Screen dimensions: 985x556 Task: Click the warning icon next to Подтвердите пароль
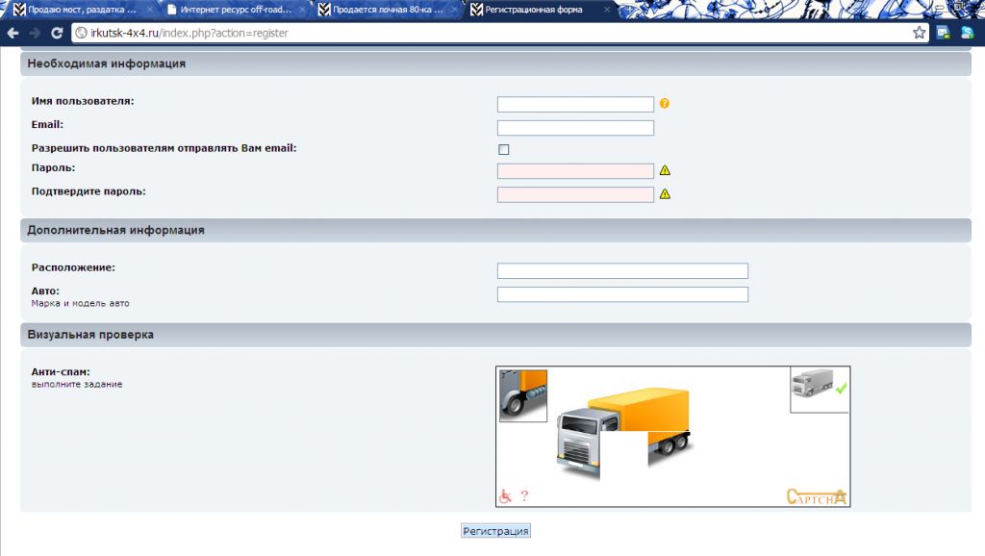[664, 194]
